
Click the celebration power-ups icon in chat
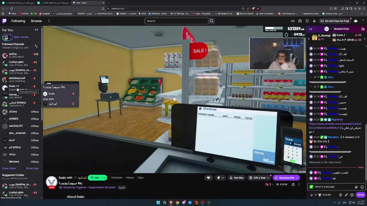(x=356, y=187)
